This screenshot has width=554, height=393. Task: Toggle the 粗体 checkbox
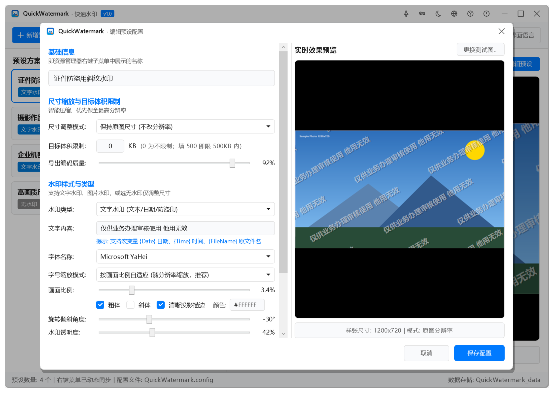tap(100, 305)
